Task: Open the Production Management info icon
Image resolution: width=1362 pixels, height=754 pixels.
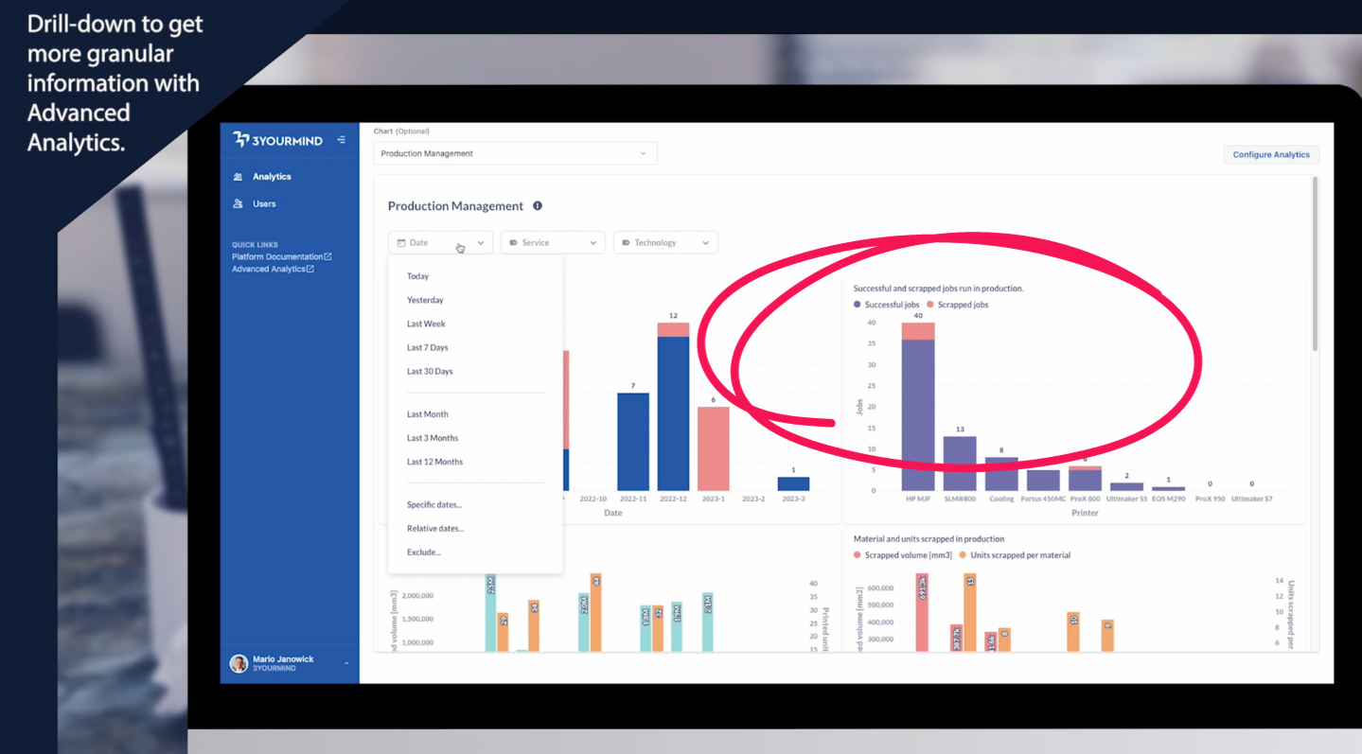Action: coord(538,205)
